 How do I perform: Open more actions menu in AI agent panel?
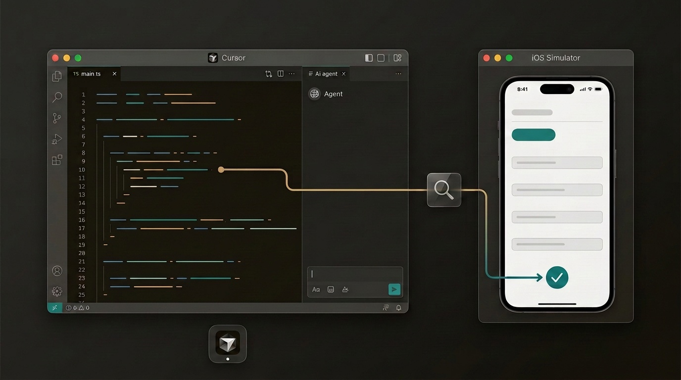[398, 74]
